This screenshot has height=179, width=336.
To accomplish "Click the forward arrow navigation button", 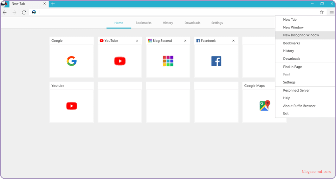I will click(14, 12).
